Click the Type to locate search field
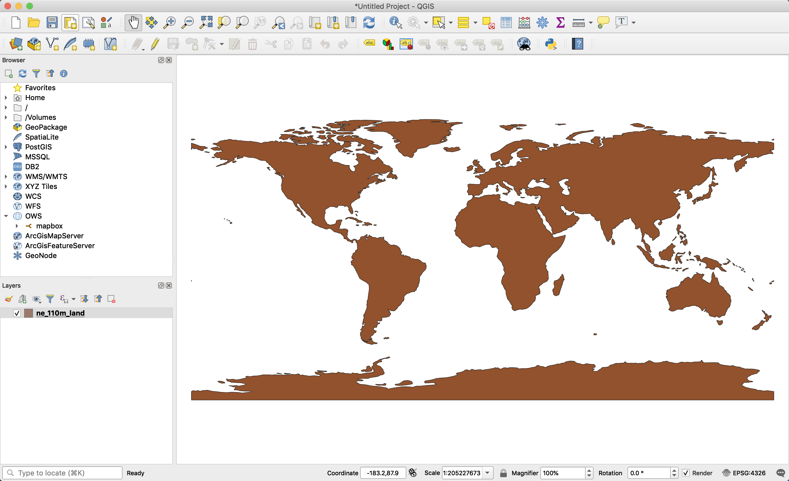This screenshot has height=481, width=789. tap(62, 473)
